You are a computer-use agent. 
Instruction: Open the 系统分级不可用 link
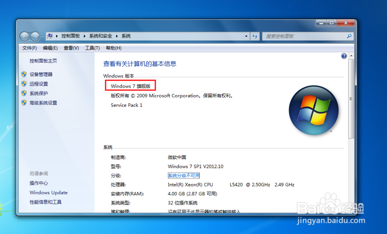pos(184,175)
